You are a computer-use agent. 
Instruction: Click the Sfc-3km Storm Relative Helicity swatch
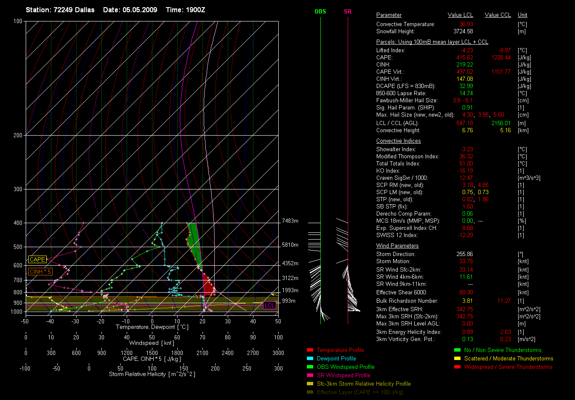click(x=310, y=384)
